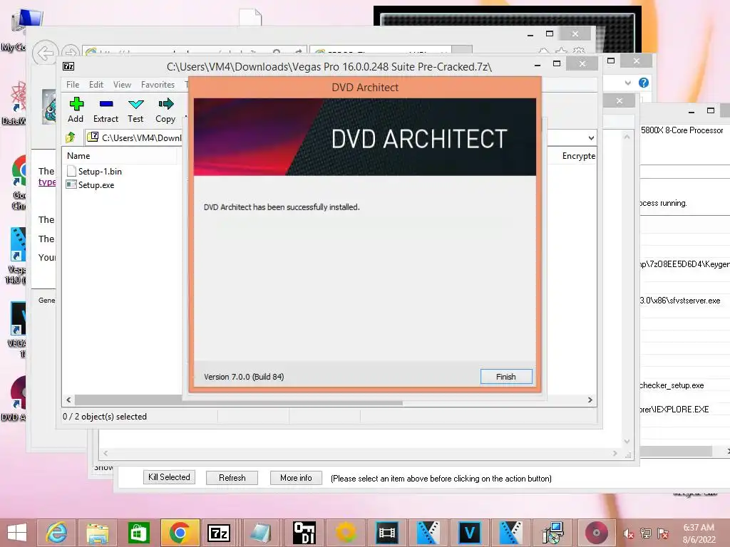Image resolution: width=730 pixels, height=547 pixels.
Task: Click the installer setup taskbar icon
Action: coord(552,533)
